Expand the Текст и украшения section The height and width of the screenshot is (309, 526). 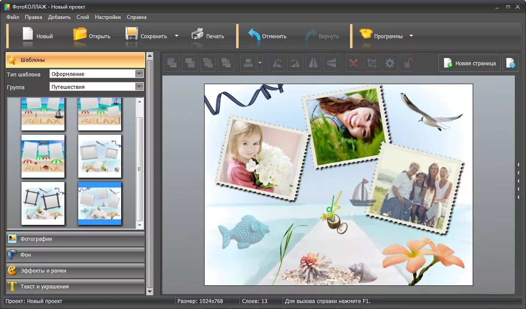(x=75, y=286)
